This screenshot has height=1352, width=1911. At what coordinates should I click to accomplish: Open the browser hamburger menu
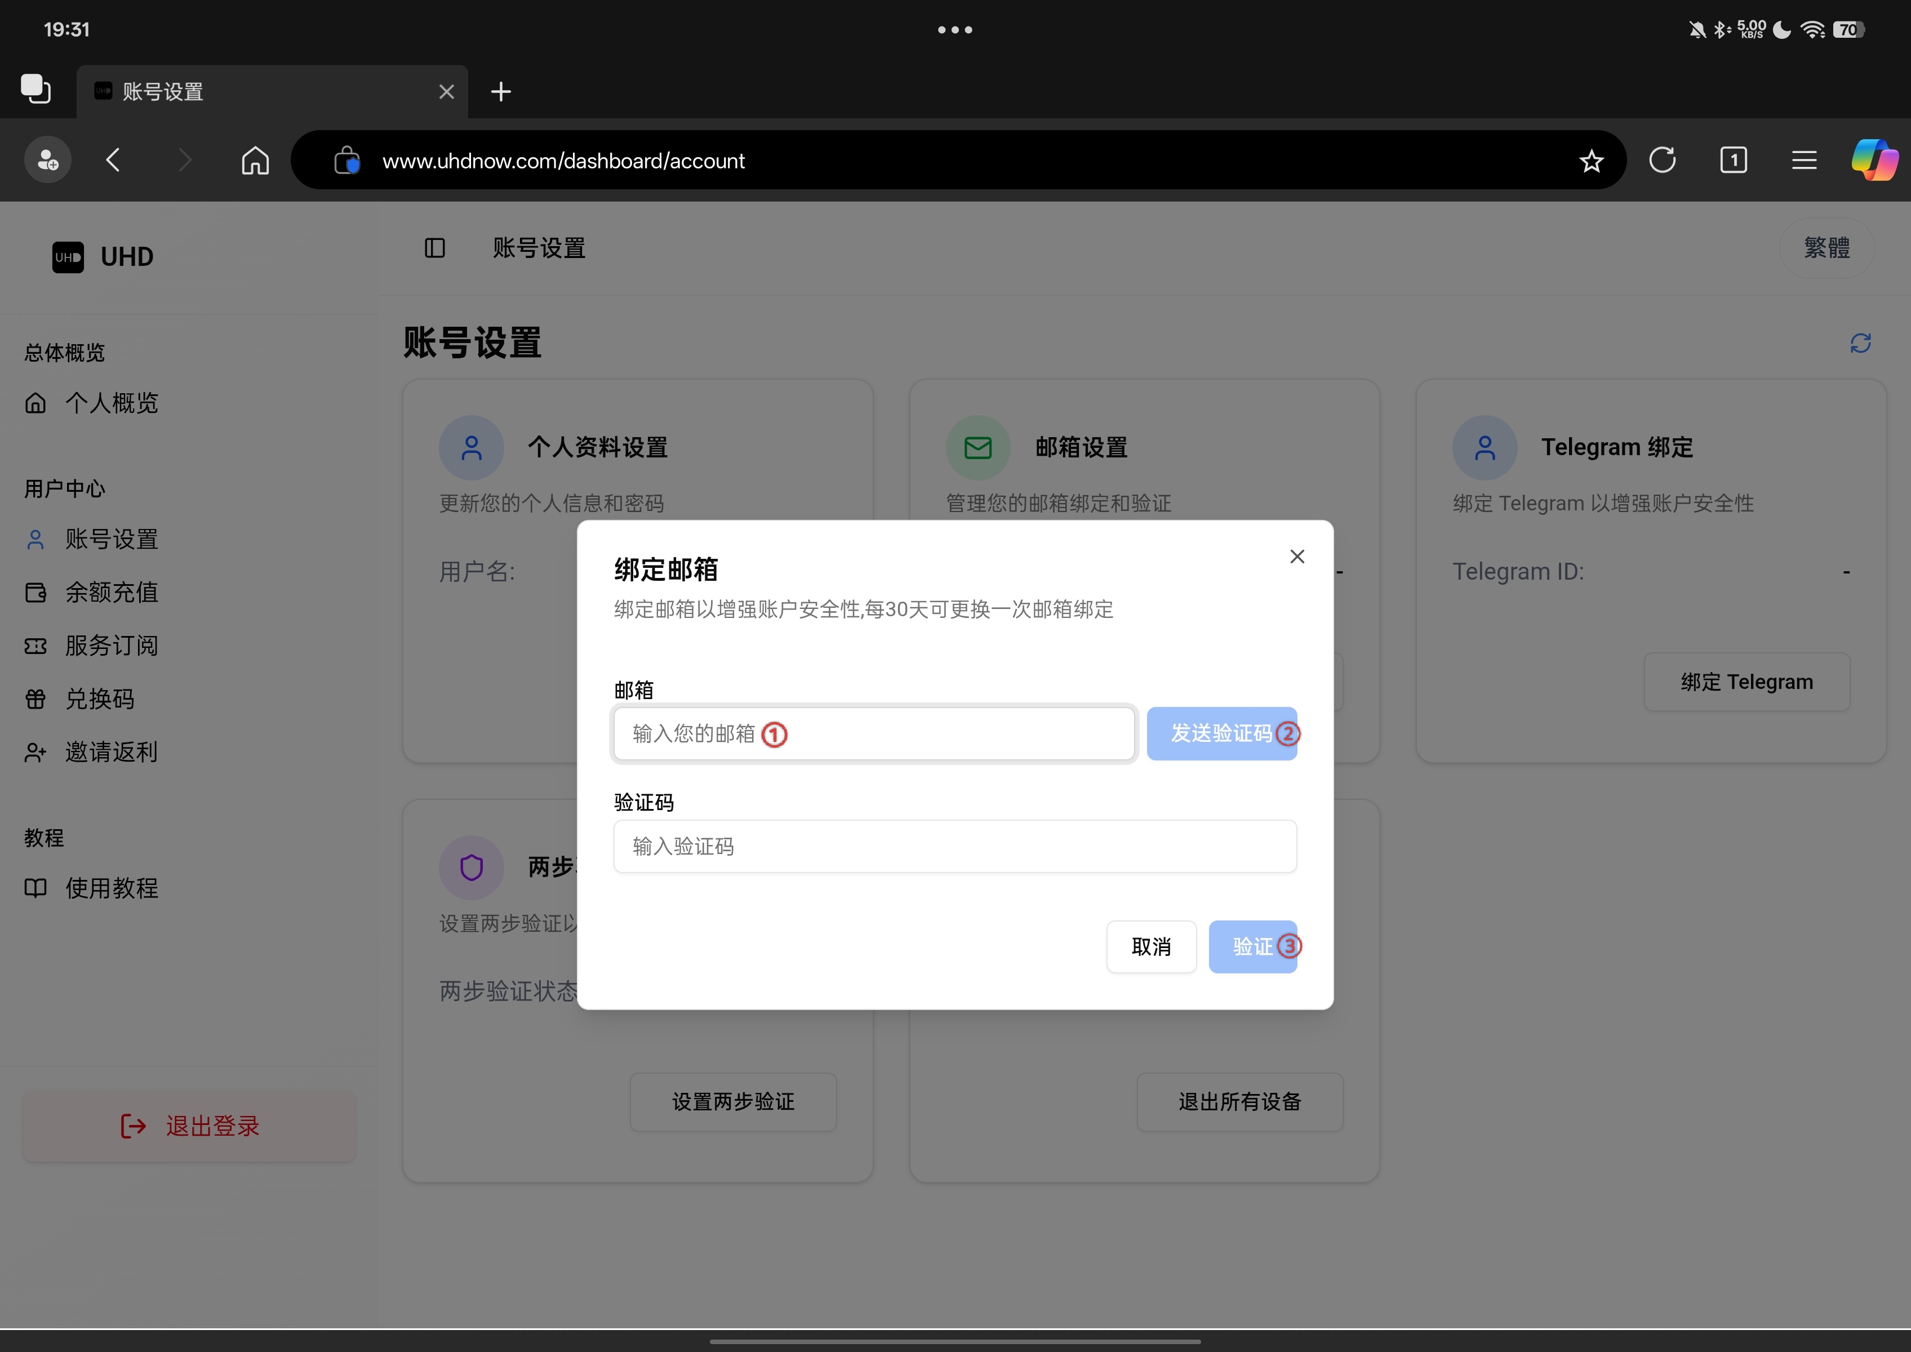[x=1803, y=160]
